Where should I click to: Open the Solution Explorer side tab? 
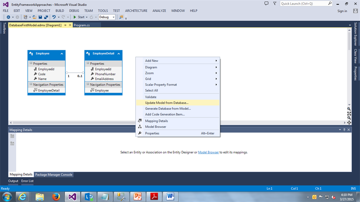(x=355, y=34)
